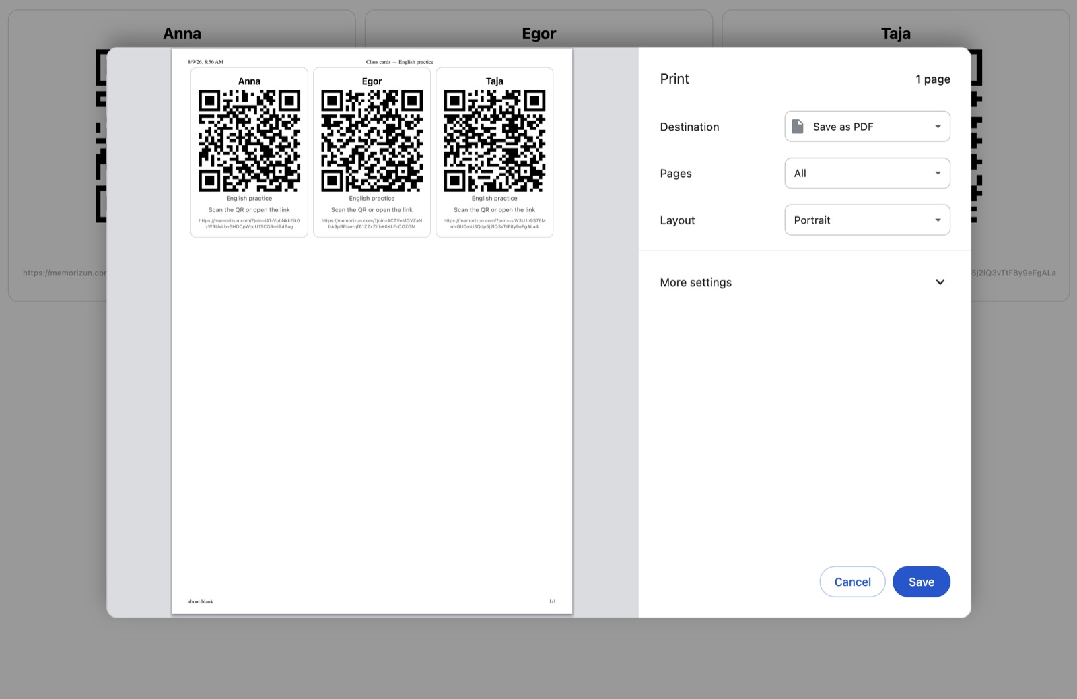The height and width of the screenshot is (699, 1077).
Task: Open the Destination dropdown showing Save as PDF
Action: point(867,127)
